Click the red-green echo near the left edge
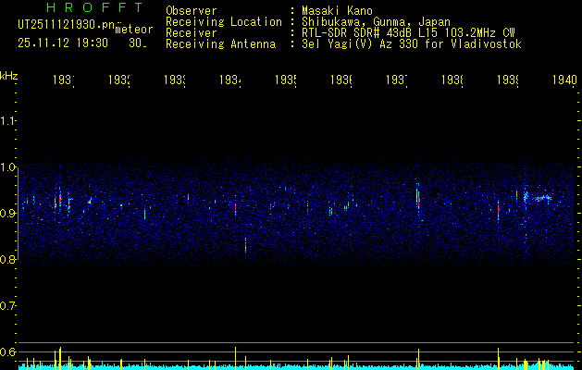This screenshot has width=582, height=370. 59,200
